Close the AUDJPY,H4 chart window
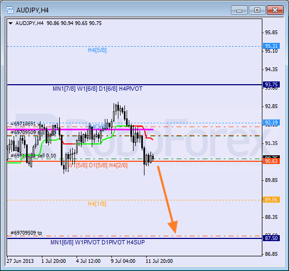The height and width of the screenshot is (271, 289). [275, 10]
